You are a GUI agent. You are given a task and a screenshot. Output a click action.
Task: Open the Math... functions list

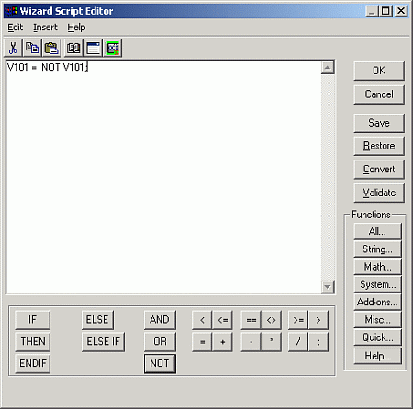[377, 267]
